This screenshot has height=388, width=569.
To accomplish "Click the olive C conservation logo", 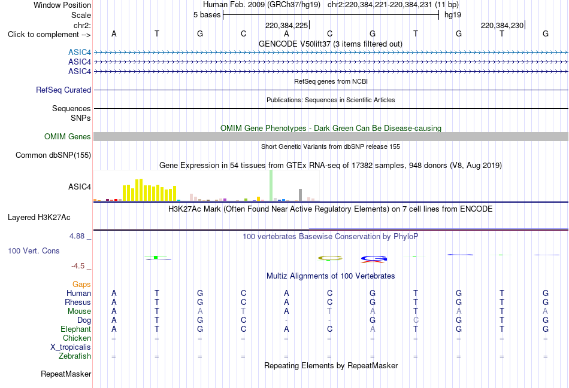I will (x=330, y=258).
